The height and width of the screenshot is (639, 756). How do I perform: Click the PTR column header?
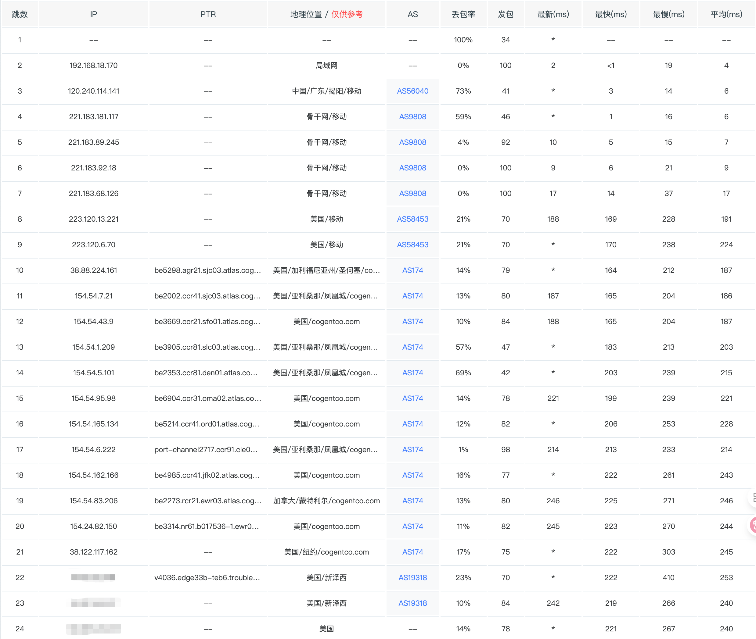[x=208, y=15]
